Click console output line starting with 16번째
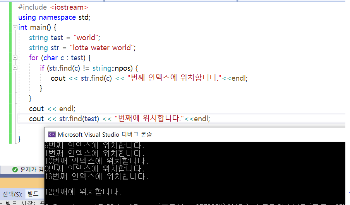This screenshot has width=350, height=205. pyautogui.click(x=96, y=176)
